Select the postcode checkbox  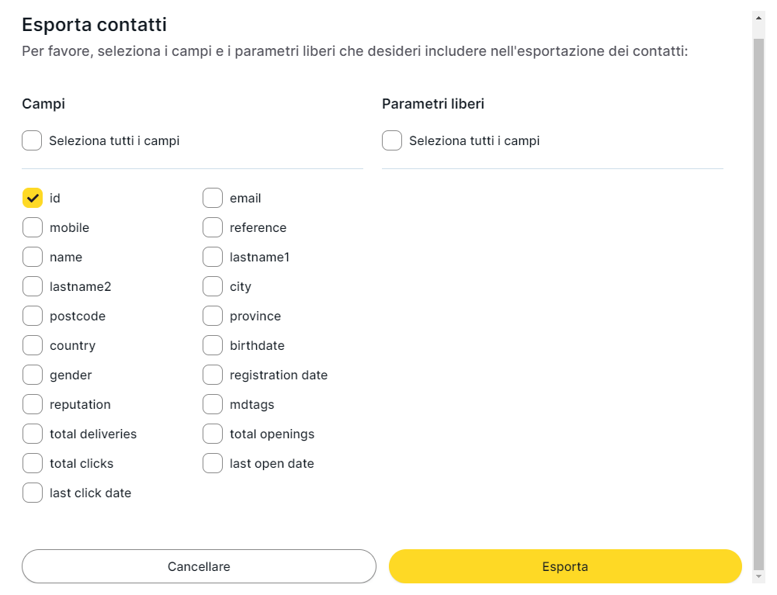click(33, 317)
